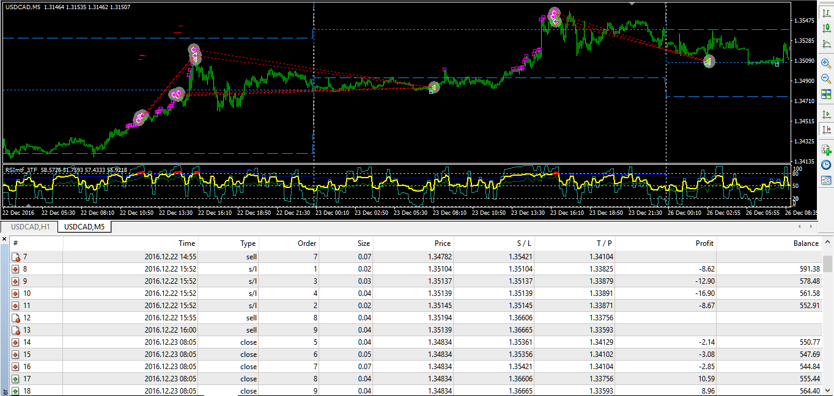
Task: Click the zoom out magnifier icon
Action: pyautogui.click(x=826, y=79)
